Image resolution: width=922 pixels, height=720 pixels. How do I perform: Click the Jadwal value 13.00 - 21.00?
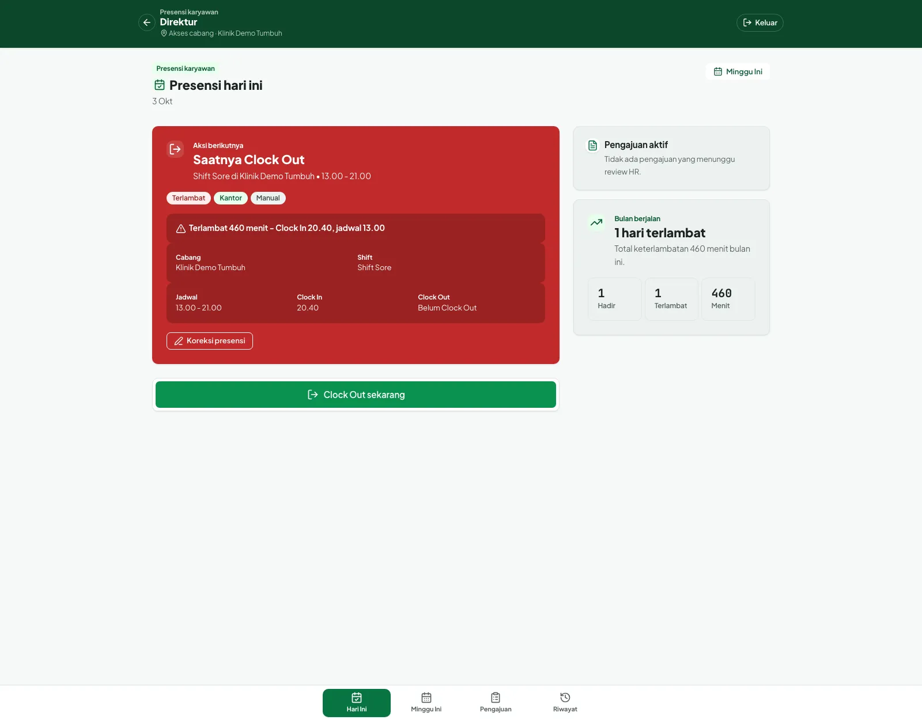point(199,308)
